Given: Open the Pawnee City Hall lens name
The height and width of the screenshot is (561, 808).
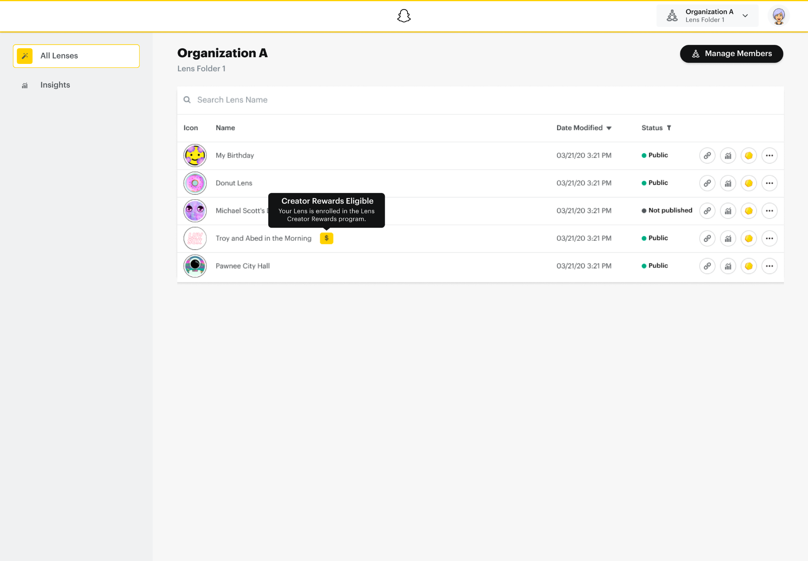Looking at the screenshot, I should 242,266.
